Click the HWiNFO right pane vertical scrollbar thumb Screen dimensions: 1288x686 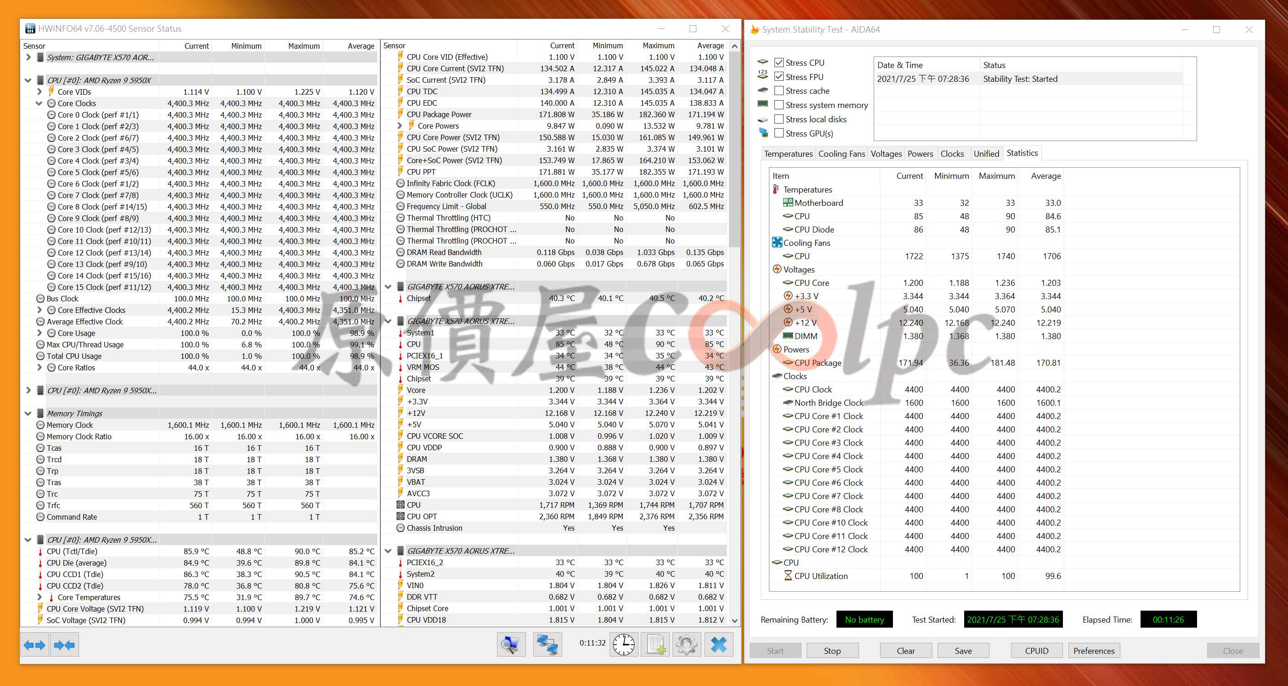[x=734, y=149]
